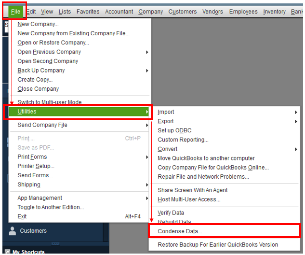Select Custom Reporting...
Viewport: 305px width, 255px height.
coord(225,140)
